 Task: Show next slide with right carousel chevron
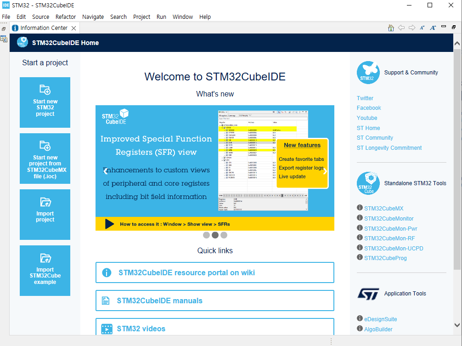click(x=325, y=171)
